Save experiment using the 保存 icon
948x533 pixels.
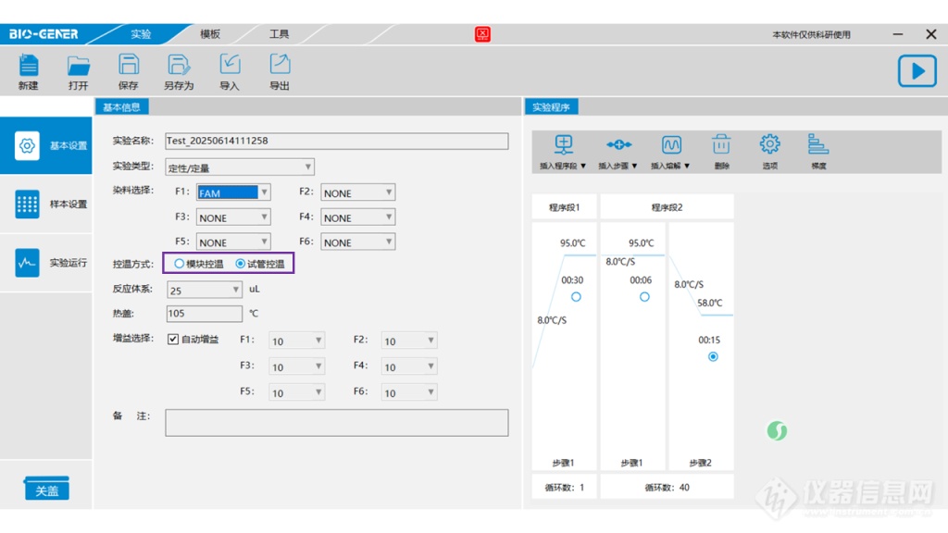click(x=129, y=67)
